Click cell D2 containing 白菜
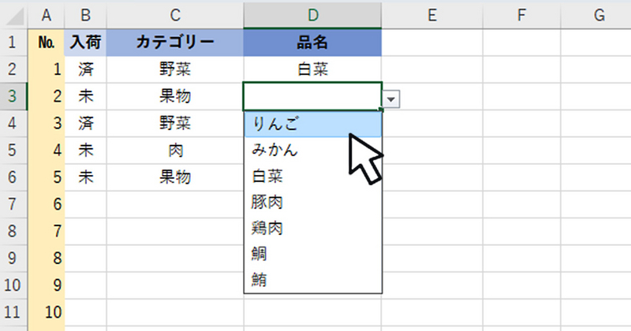This screenshot has width=631, height=331. click(x=312, y=69)
